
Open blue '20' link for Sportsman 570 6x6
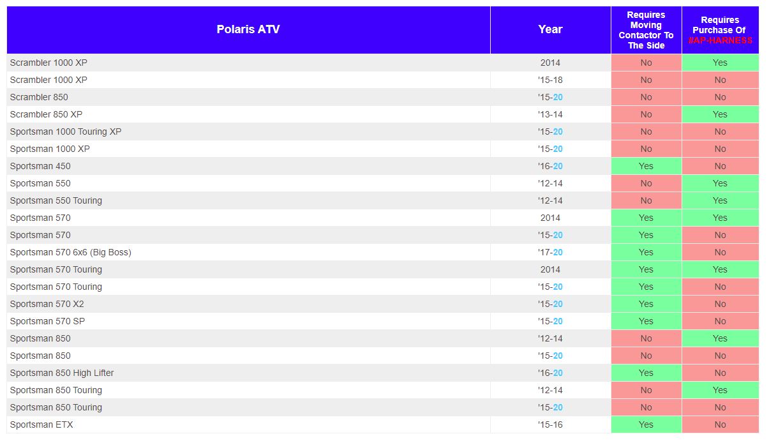[558, 252]
